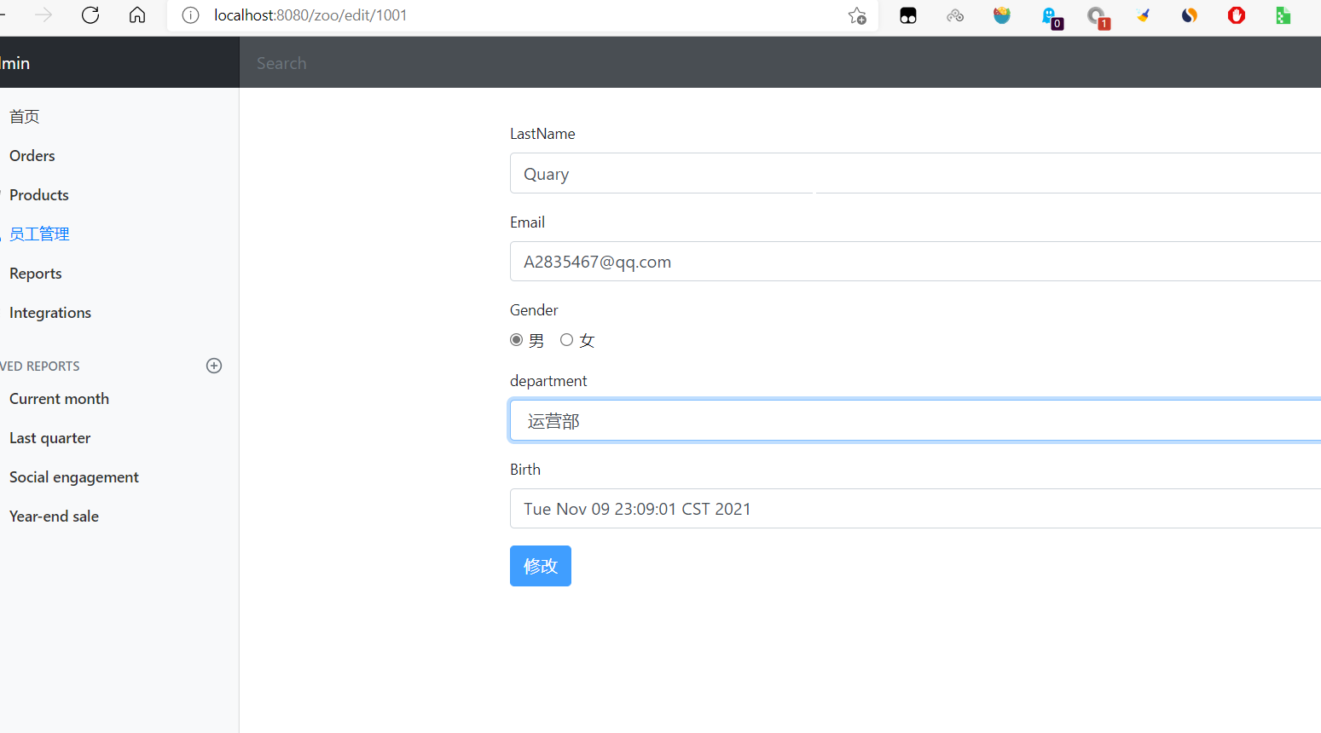This screenshot has height=733, width=1321.
Task: Reload the page with the refresh icon
Action: (x=90, y=15)
